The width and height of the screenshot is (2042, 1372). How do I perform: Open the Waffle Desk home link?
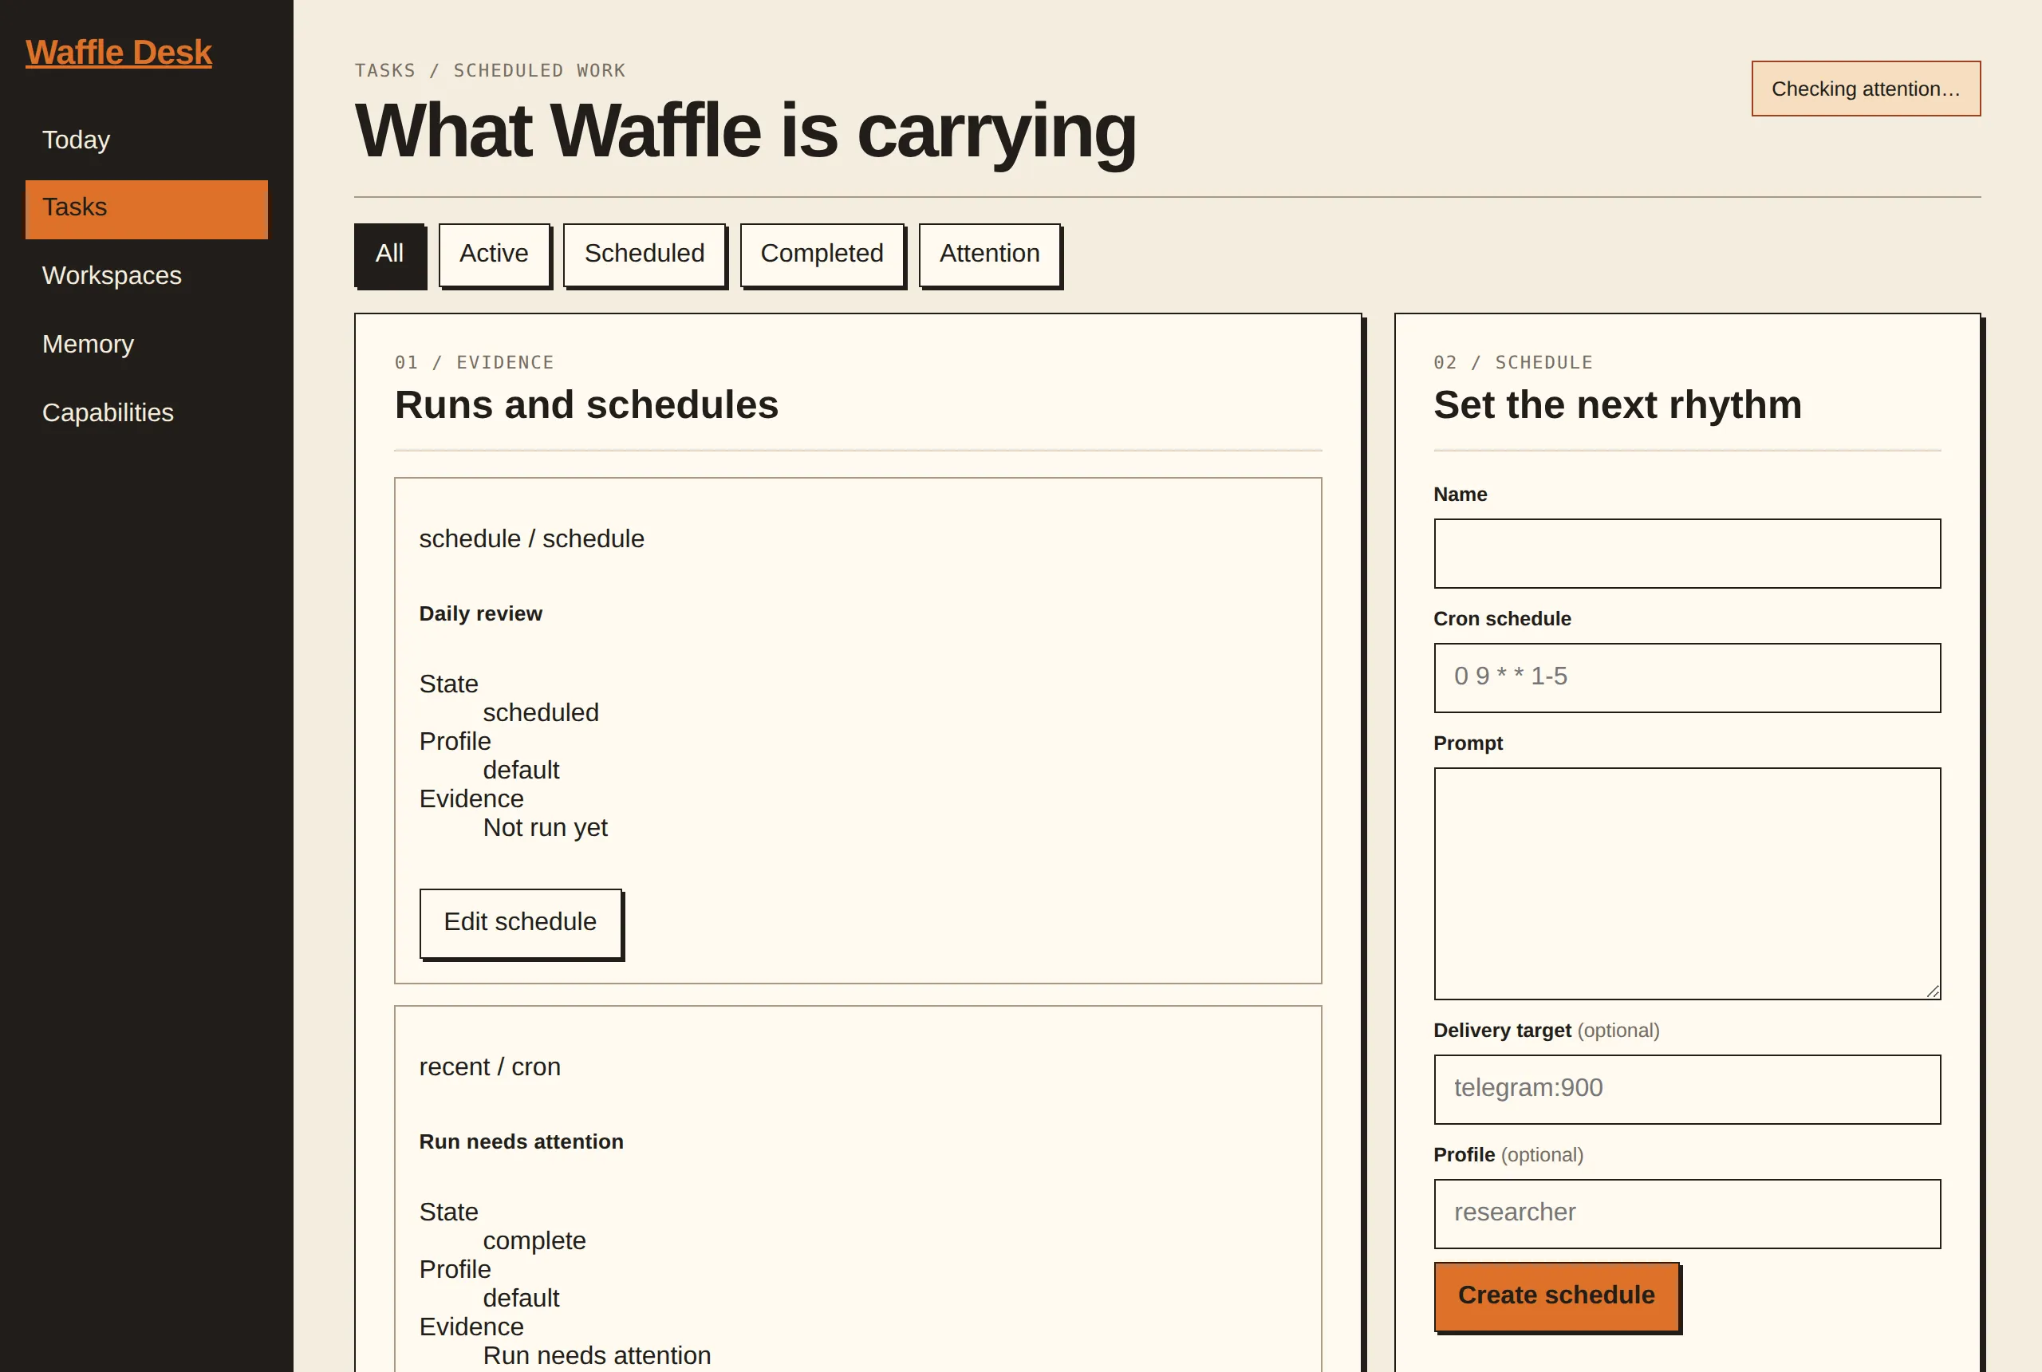[x=118, y=53]
